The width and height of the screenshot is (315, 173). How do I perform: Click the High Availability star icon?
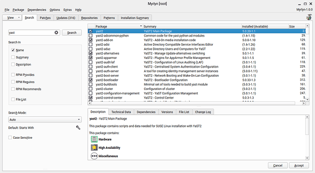click(94, 147)
